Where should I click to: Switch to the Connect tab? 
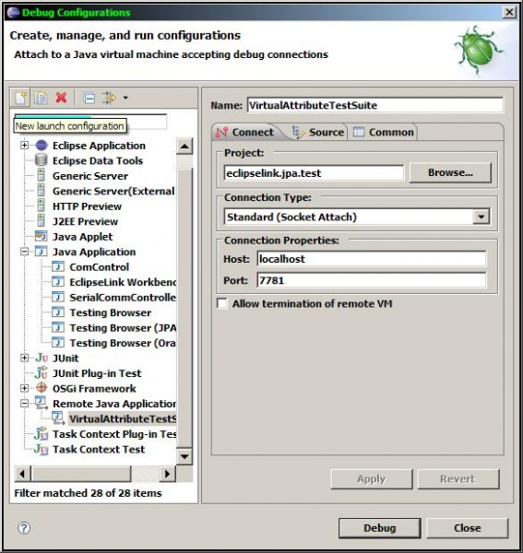[x=245, y=132]
